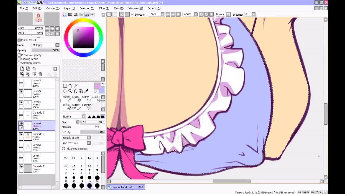Enable Preserve Opacity checkbox
Image resolution: width=345 pixels, height=194 pixels.
(19, 55)
